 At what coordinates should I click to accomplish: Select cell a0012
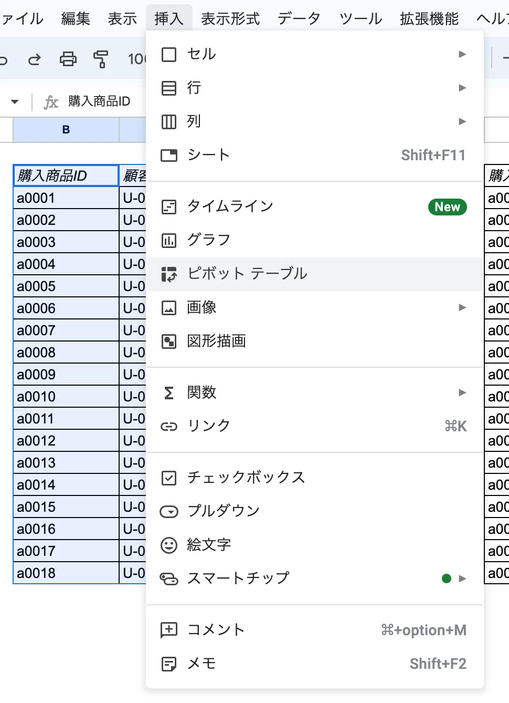pos(66,441)
